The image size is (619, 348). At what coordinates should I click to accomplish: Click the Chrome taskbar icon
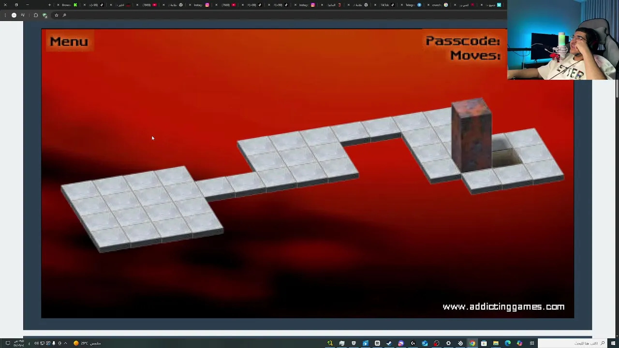[472, 343]
